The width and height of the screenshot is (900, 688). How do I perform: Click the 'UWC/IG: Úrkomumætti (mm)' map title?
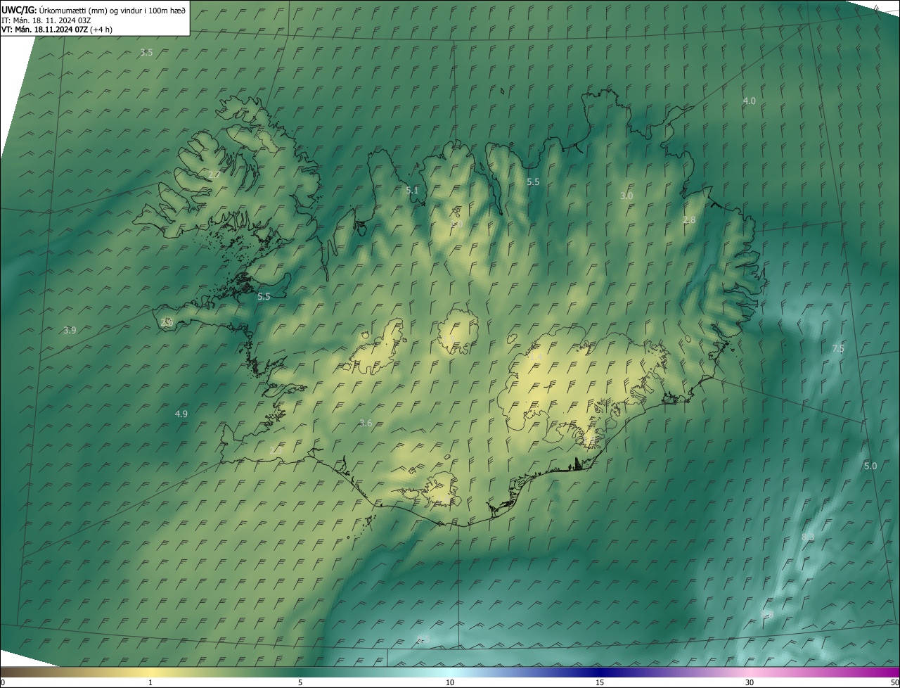[x=94, y=9]
